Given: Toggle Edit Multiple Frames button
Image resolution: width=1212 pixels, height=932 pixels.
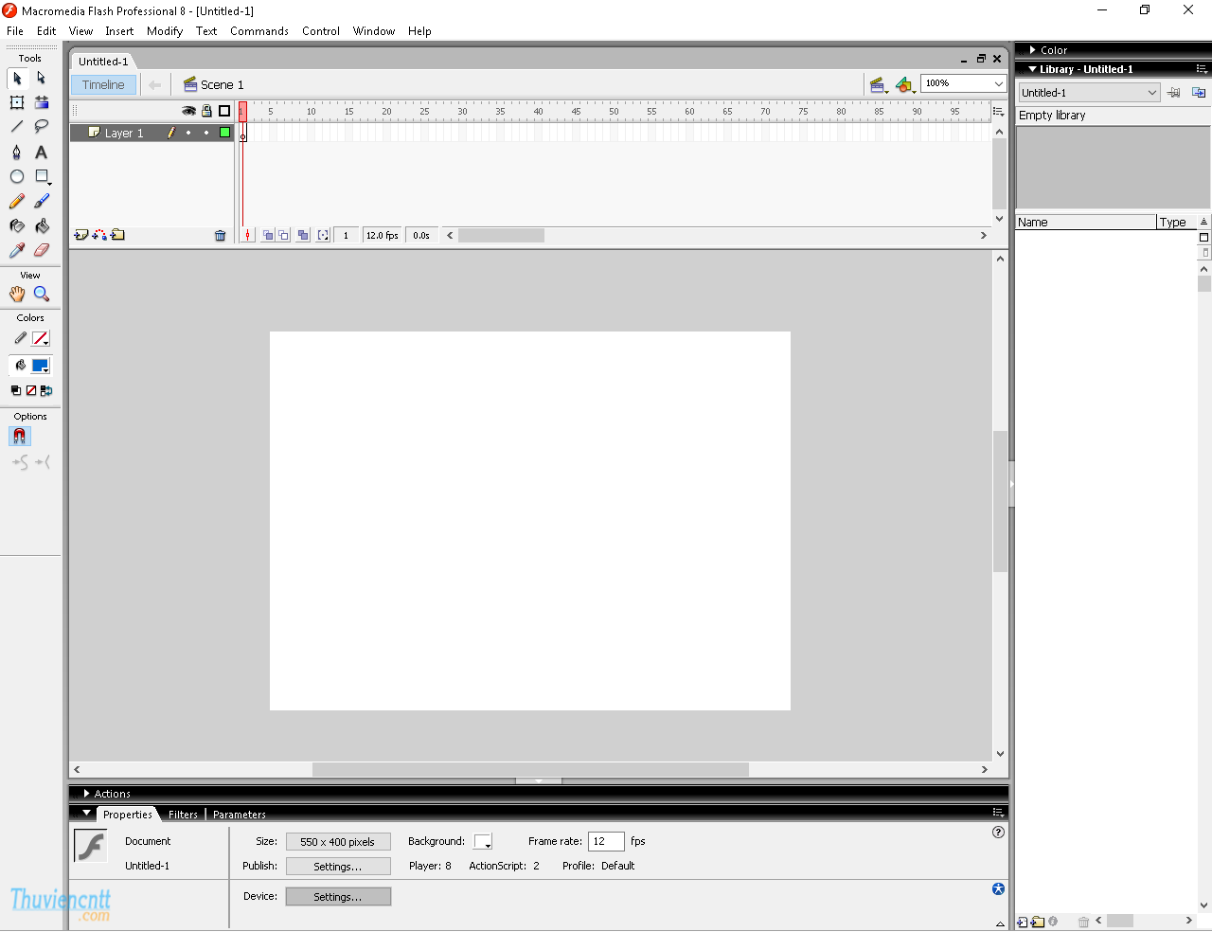Looking at the screenshot, I should [x=302, y=235].
